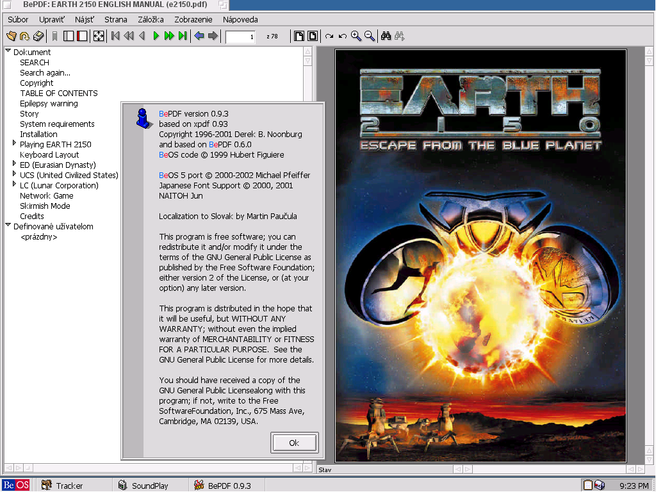Click the page number input field
This screenshot has width=656, height=492.
[x=240, y=37]
